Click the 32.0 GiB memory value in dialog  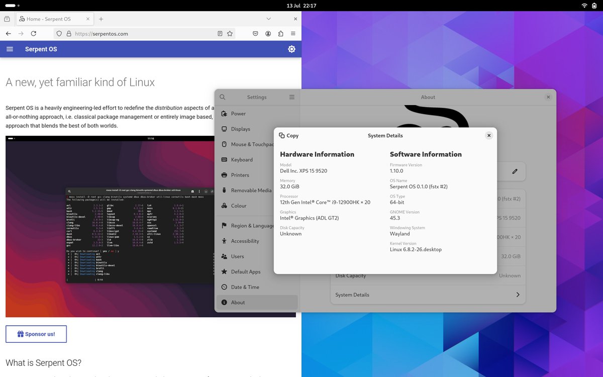click(x=290, y=186)
